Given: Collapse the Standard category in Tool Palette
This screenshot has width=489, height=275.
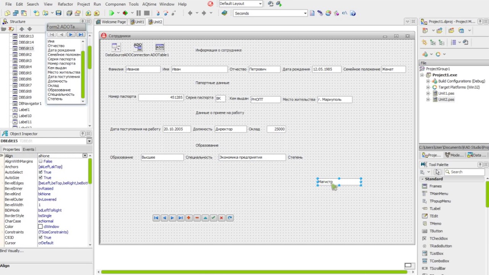Looking at the screenshot, I should [423, 179].
